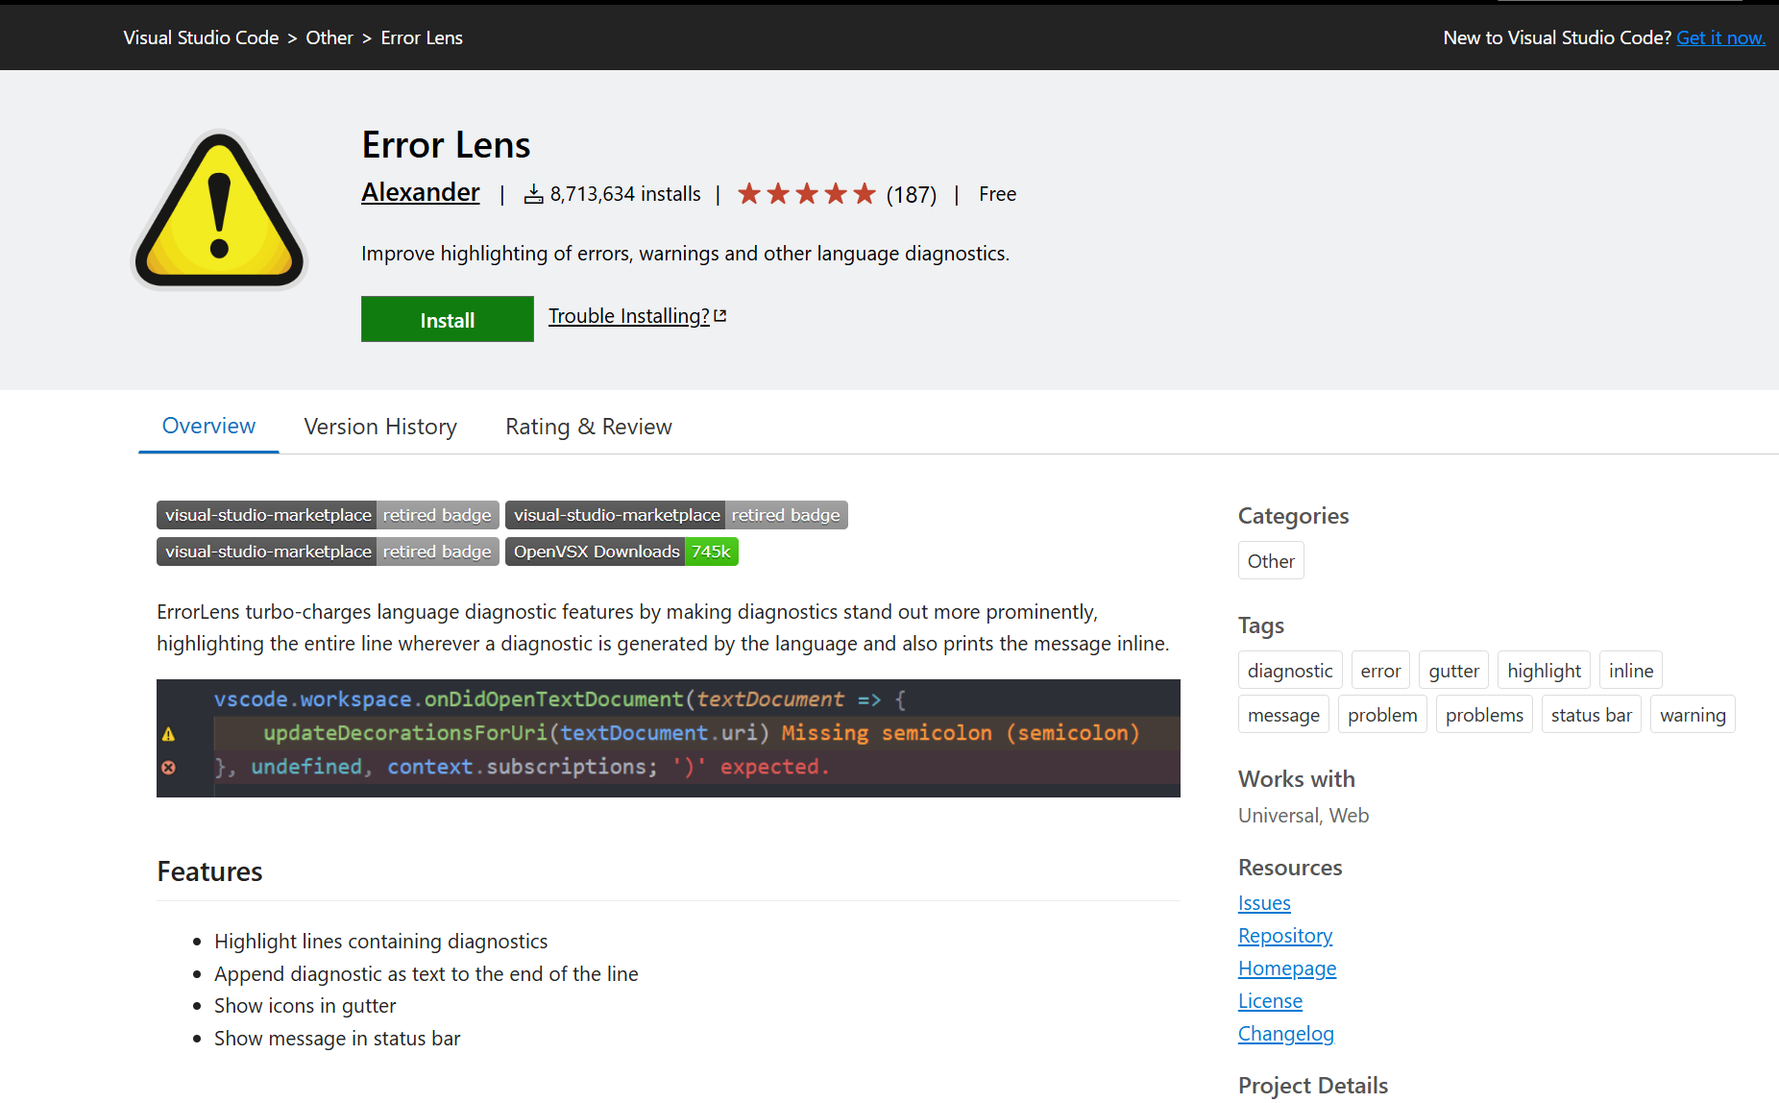This screenshot has height=1103, width=1779.
Task: Click the problems tag
Action: point(1484,715)
